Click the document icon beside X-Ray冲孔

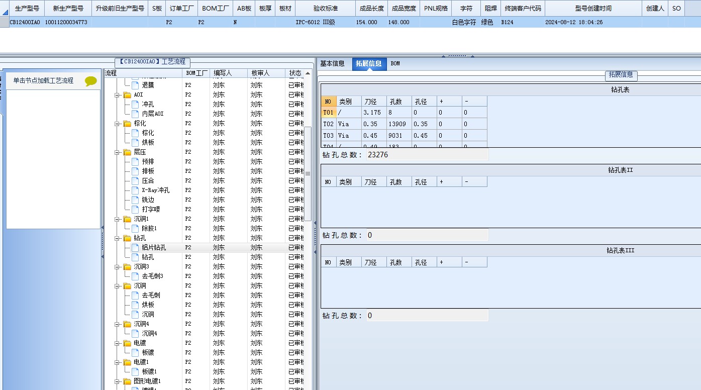tap(135, 190)
